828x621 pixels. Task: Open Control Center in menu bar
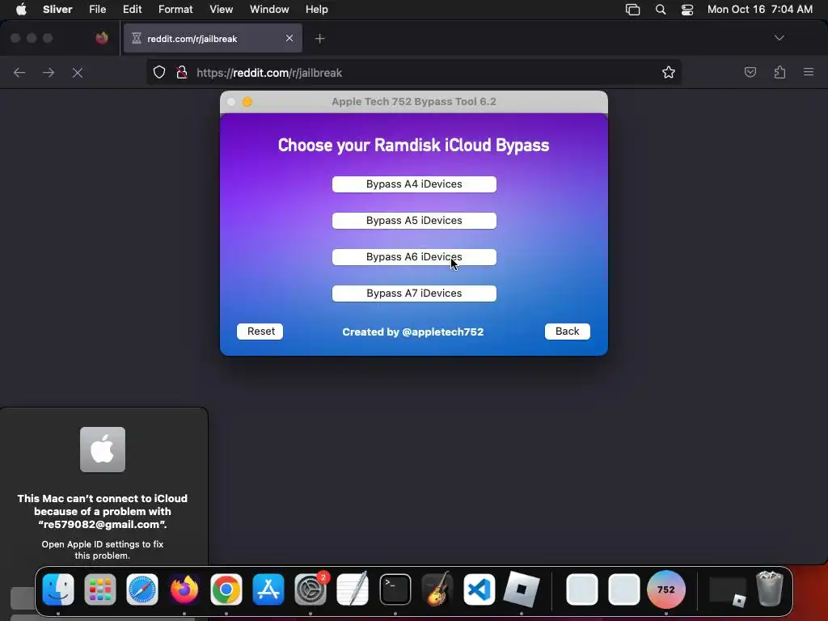tap(687, 10)
